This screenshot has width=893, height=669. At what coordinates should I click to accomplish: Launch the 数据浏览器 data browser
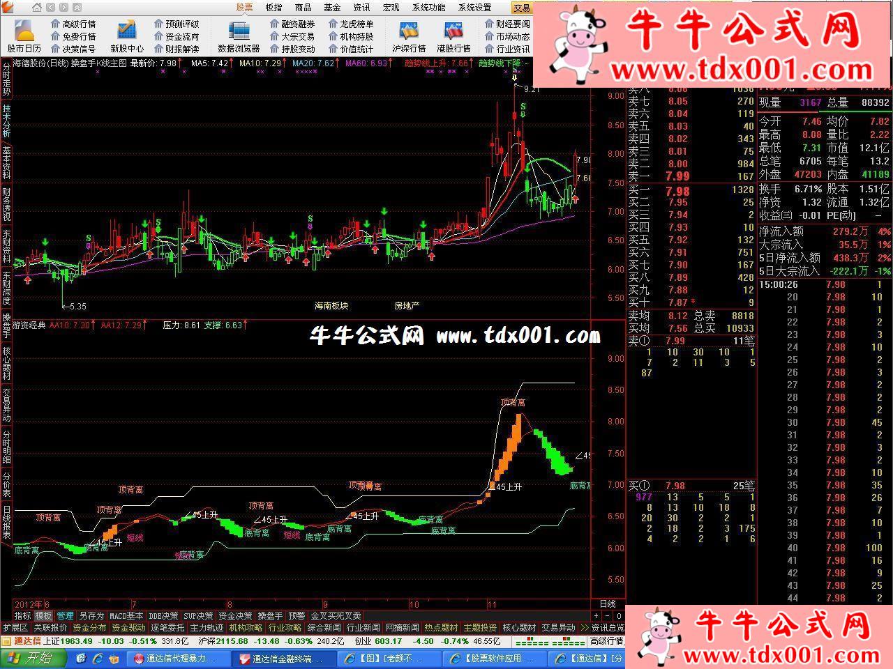click(x=239, y=36)
